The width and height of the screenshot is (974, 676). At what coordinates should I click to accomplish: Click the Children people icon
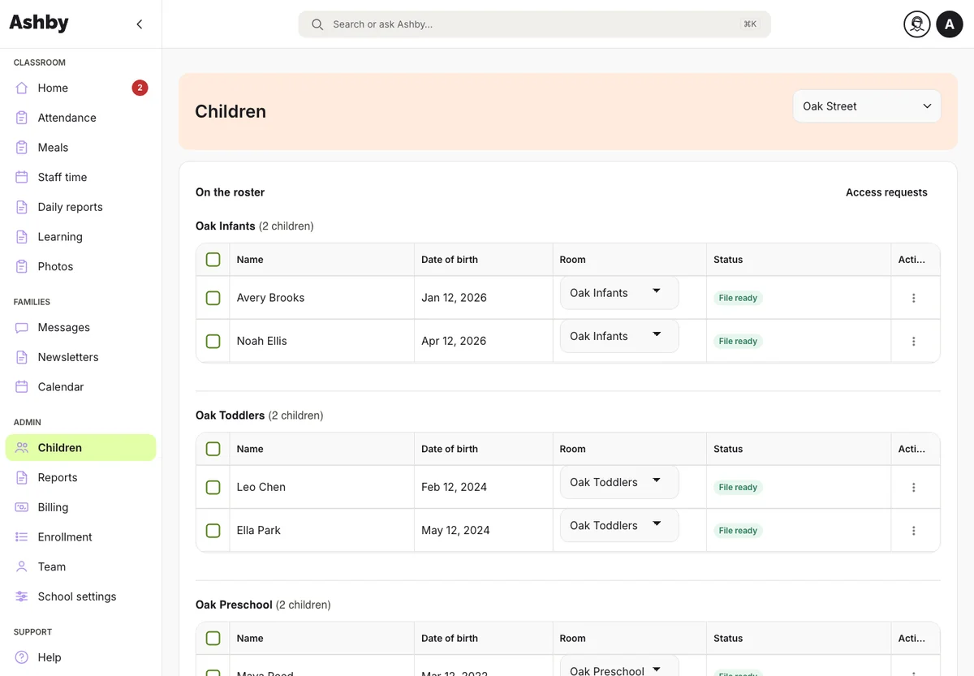(x=22, y=448)
